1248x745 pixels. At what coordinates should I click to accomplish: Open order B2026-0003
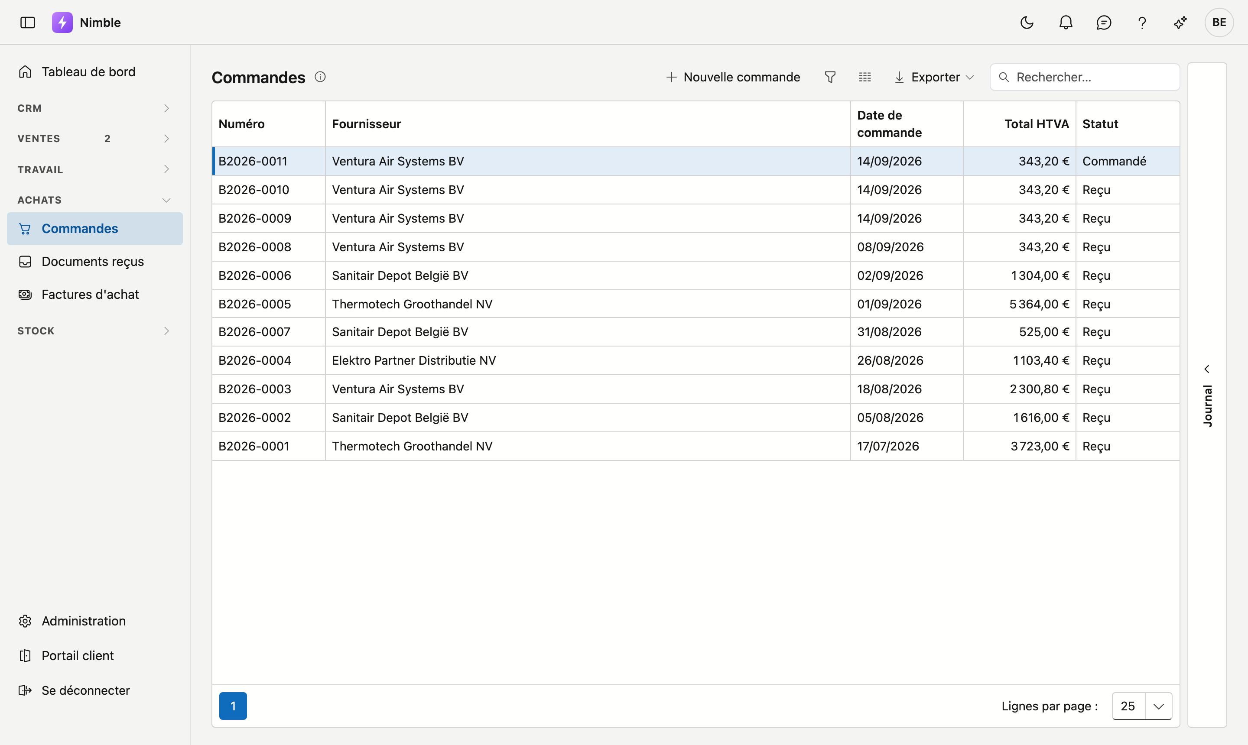[255, 389]
